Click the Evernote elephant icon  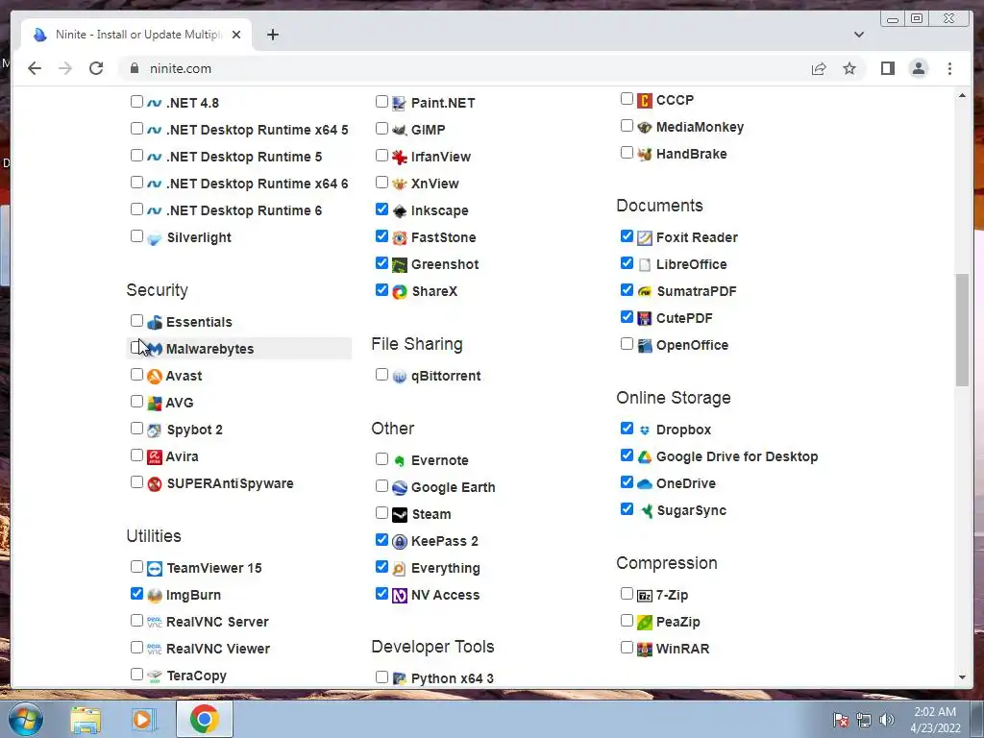pyautogui.click(x=399, y=460)
